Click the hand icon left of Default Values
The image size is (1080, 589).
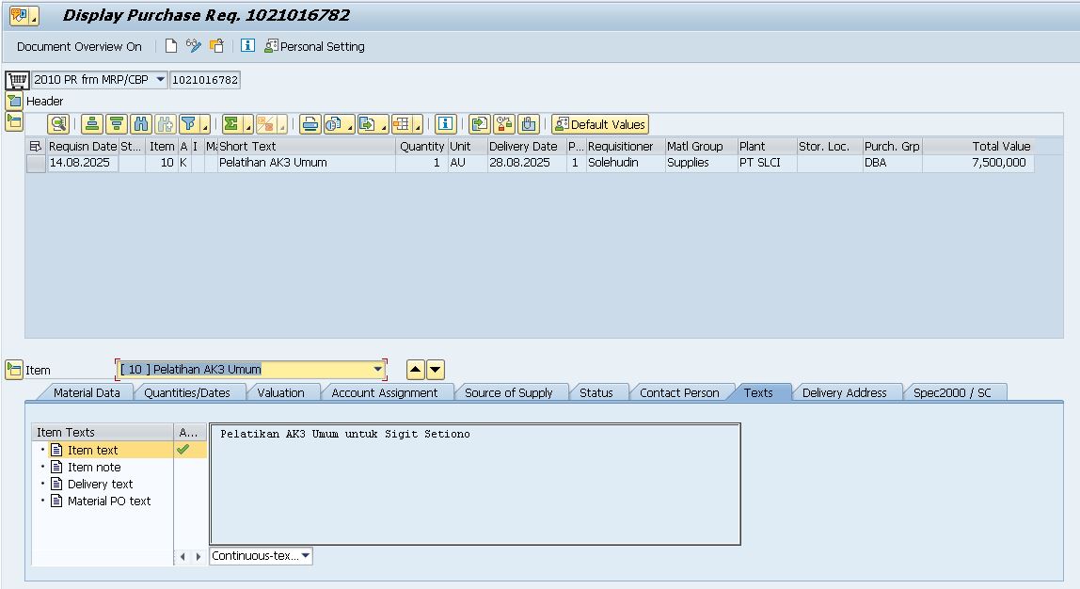coord(529,125)
